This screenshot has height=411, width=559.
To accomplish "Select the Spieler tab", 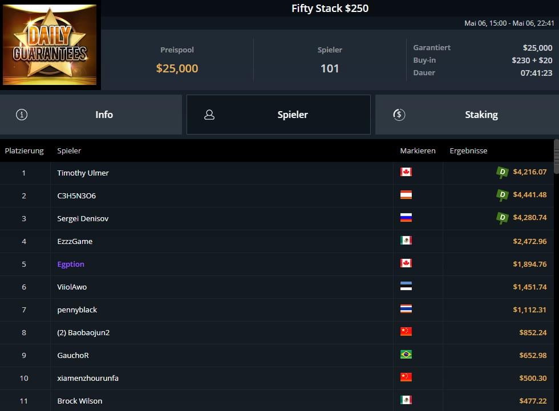I will point(278,115).
